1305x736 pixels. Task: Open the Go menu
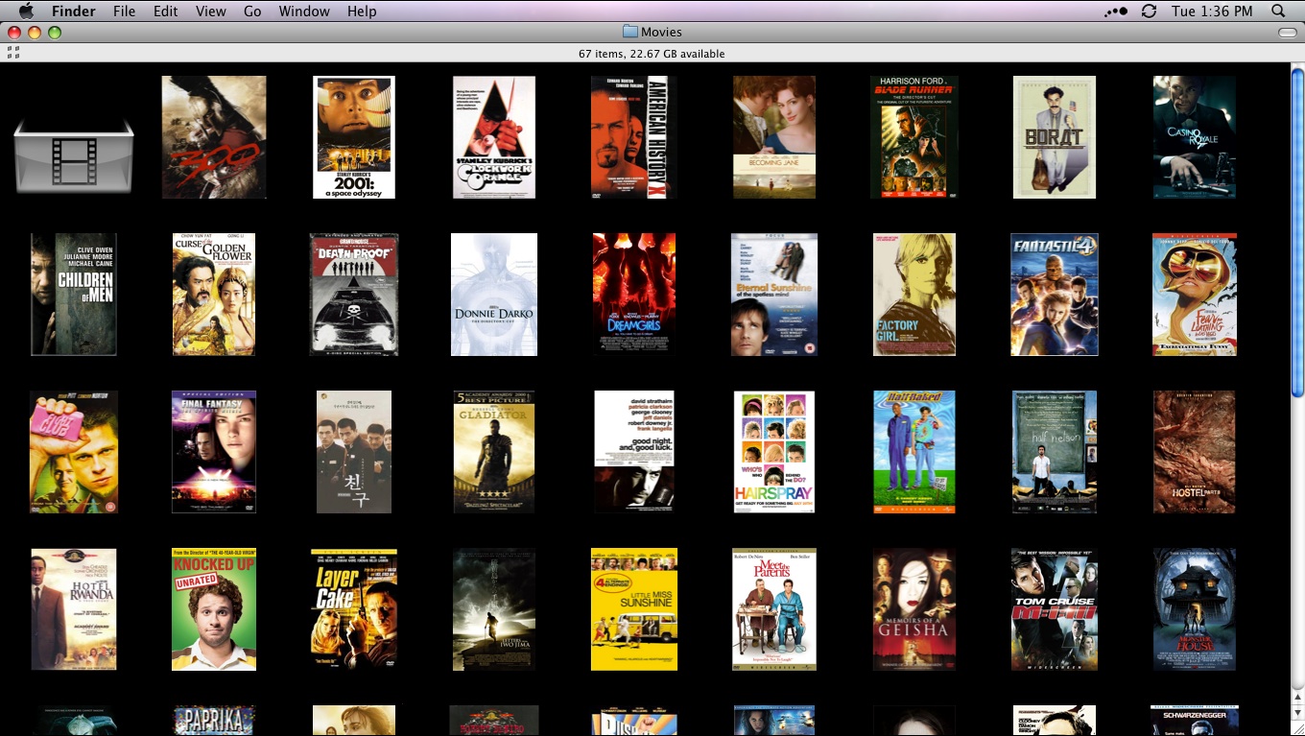click(x=252, y=12)
